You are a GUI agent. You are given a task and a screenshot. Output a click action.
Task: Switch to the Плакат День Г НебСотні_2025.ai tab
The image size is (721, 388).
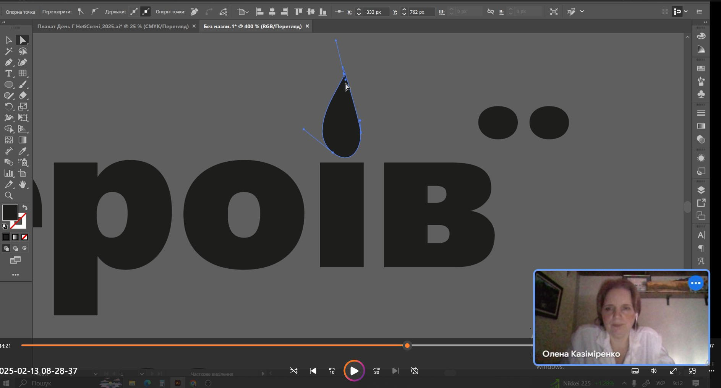(113, 26)
